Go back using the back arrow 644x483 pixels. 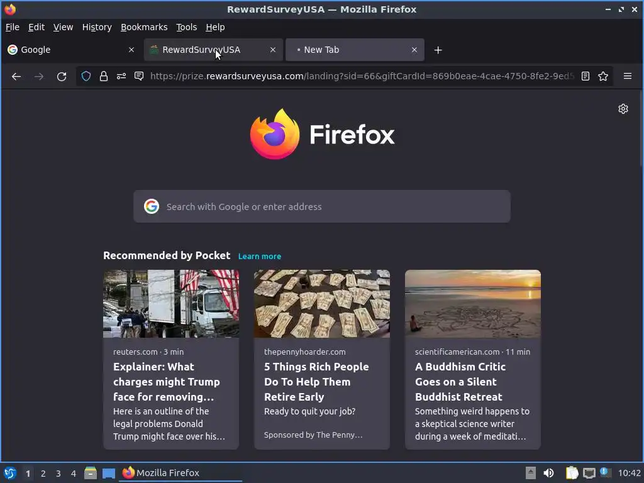coord(16,76)
